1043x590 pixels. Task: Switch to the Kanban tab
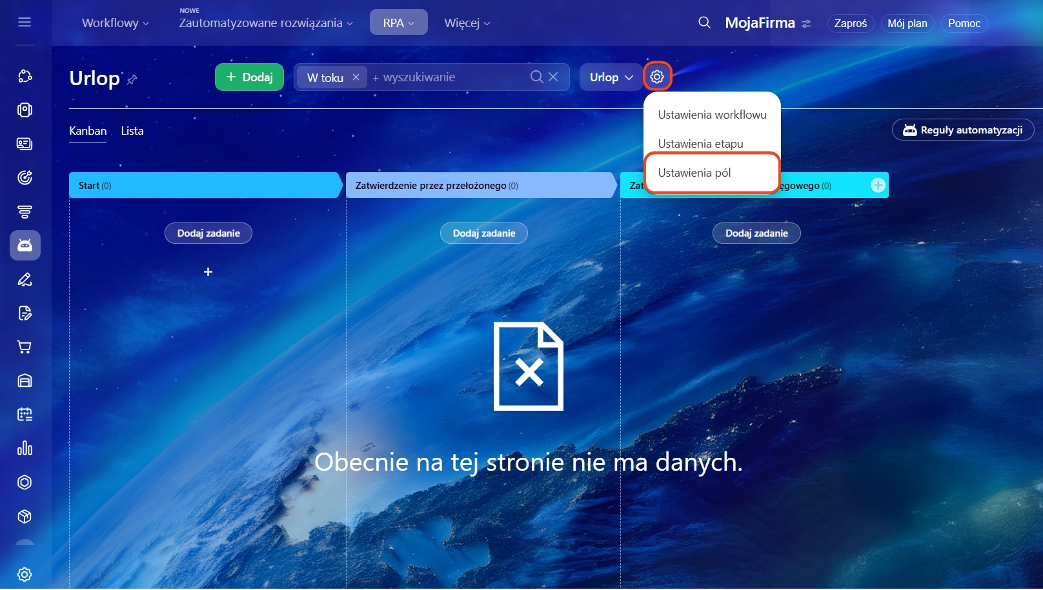(x=88, y=131)
